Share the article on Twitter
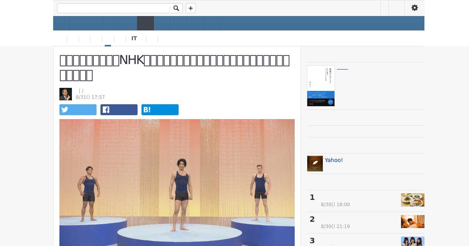The width and height of the screenshot is (469, 246). point(78,110)
